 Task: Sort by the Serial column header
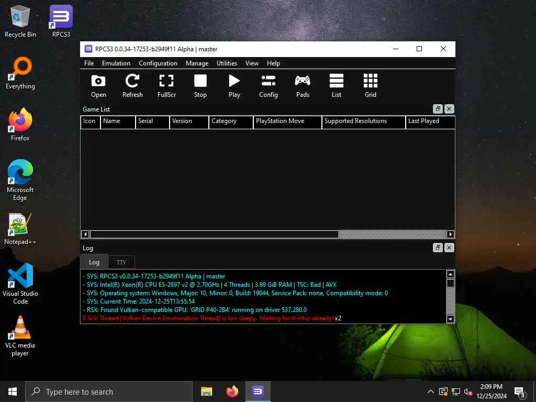152,122
